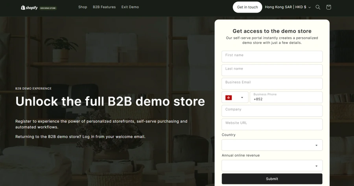
Task: Open the phone country code dropdown
Action: [x=235, y=97]
